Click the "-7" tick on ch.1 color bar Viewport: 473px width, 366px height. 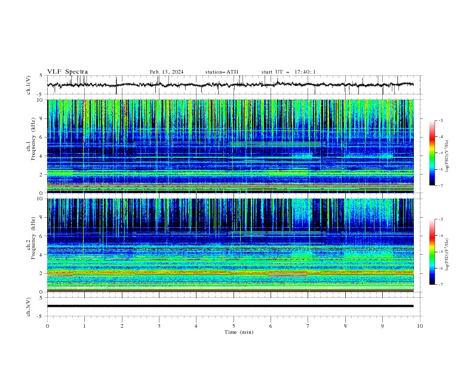441,185
